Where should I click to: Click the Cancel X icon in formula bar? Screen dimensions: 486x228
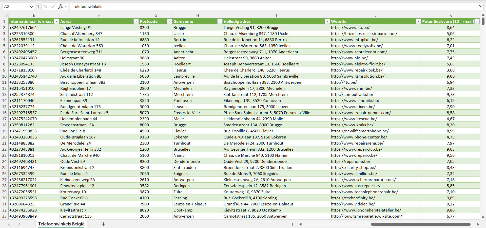tap(45, 6)
